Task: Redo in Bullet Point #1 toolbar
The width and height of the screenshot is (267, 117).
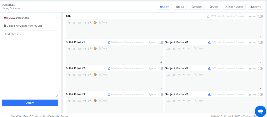Action: [x=90, y=49]
